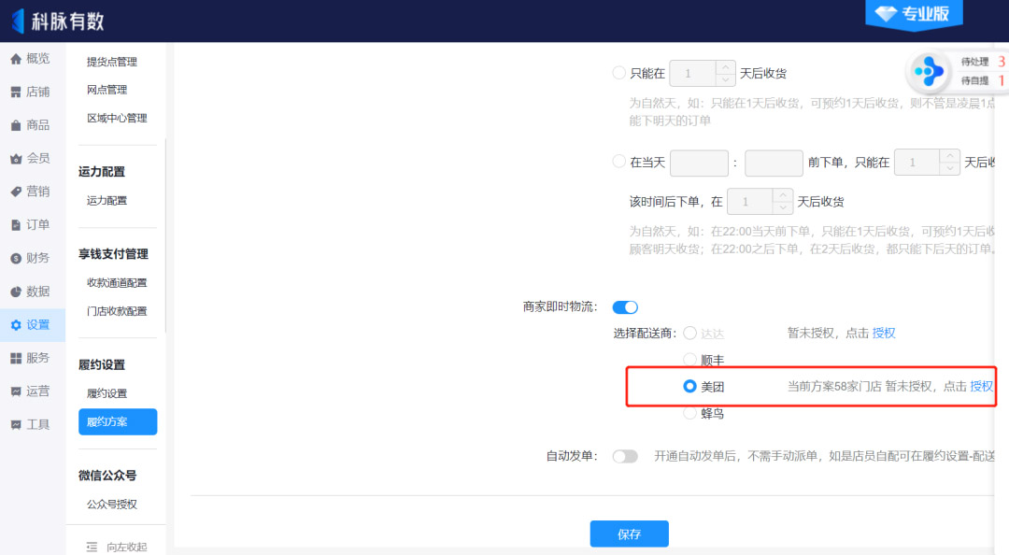Click the grid icon beside 服务
The height and width of the screenshot is (555, 1009).
tap(16, 358)
